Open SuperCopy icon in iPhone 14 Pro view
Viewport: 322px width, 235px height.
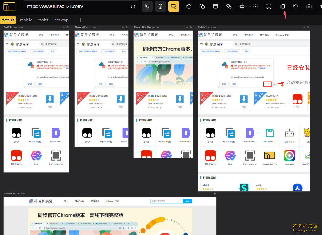[x=107, y=133]
